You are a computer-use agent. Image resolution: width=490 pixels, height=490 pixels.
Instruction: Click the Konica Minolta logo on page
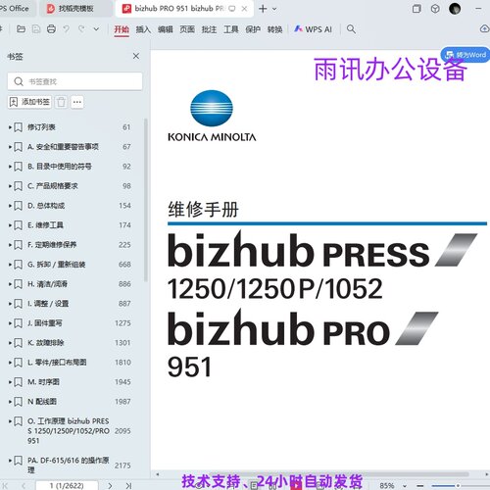click(212, 116)
